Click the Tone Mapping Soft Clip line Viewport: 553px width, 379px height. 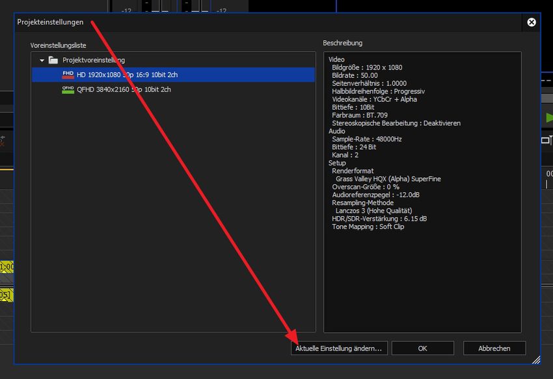(368, 226)
